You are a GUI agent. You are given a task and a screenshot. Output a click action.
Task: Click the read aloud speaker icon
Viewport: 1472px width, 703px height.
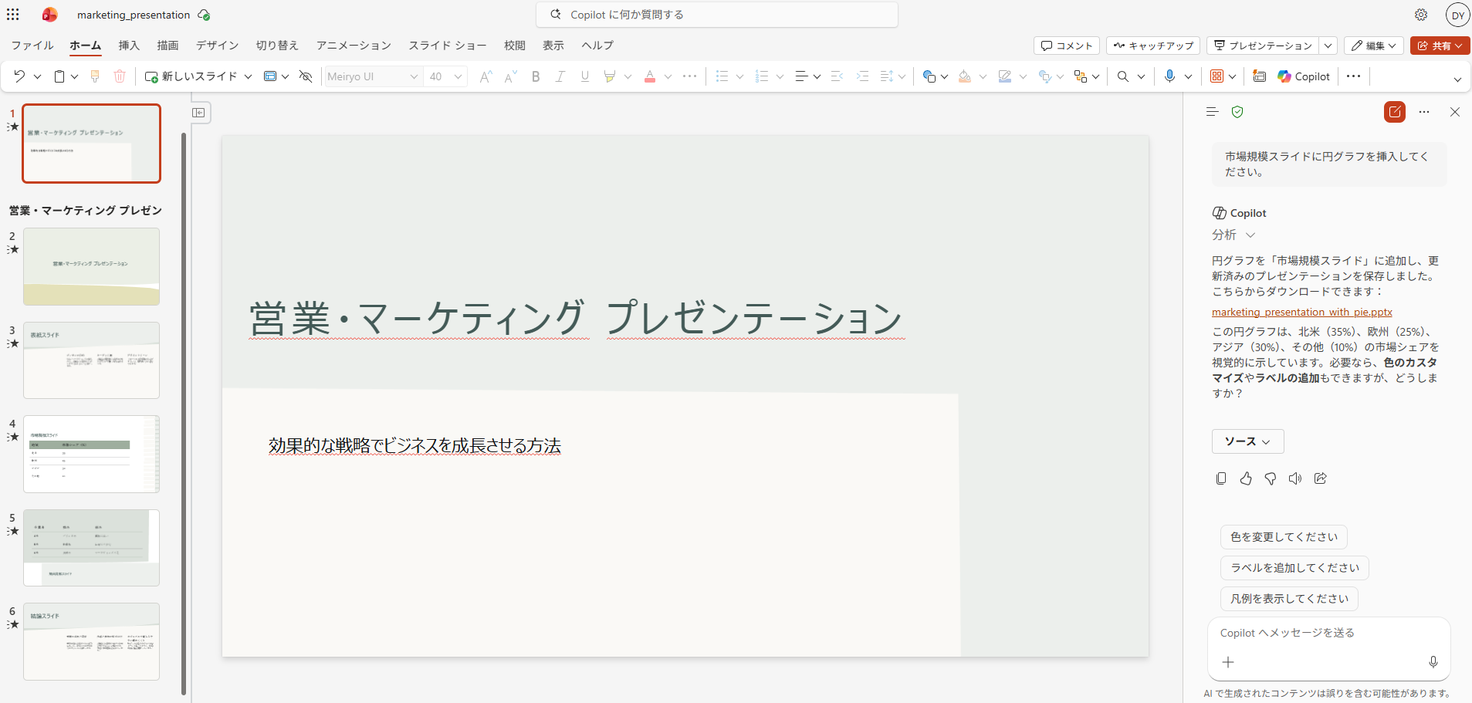(x=1295, y=478)
